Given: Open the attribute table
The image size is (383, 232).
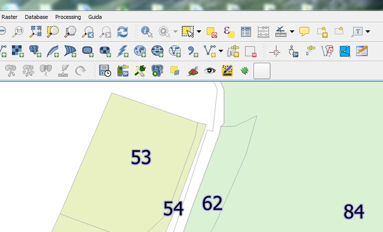Looking at the screenshot, I should (246, 31).
